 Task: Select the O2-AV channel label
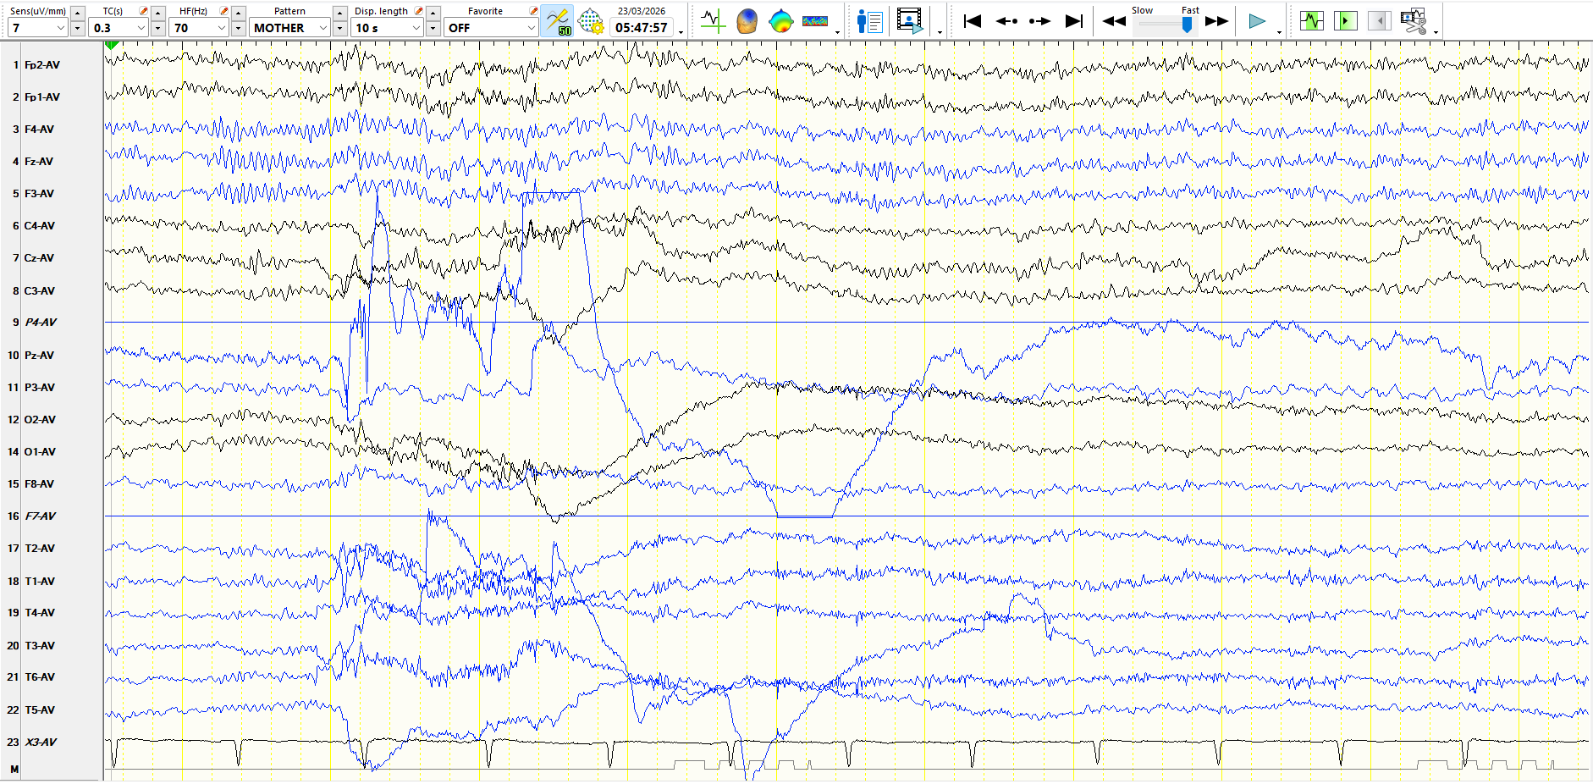tap(40, 420)
